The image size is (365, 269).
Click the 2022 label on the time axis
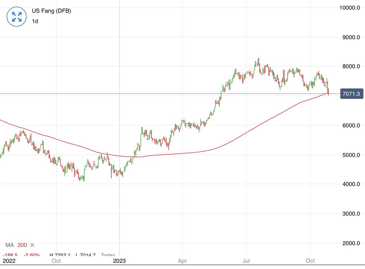[9, 261]
